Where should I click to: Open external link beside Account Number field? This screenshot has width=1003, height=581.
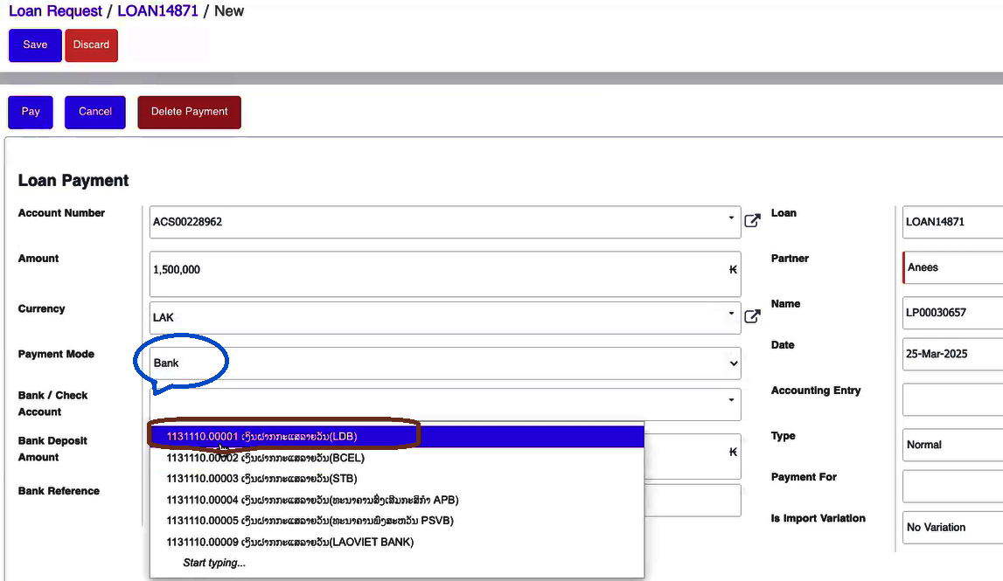(751, 221)
